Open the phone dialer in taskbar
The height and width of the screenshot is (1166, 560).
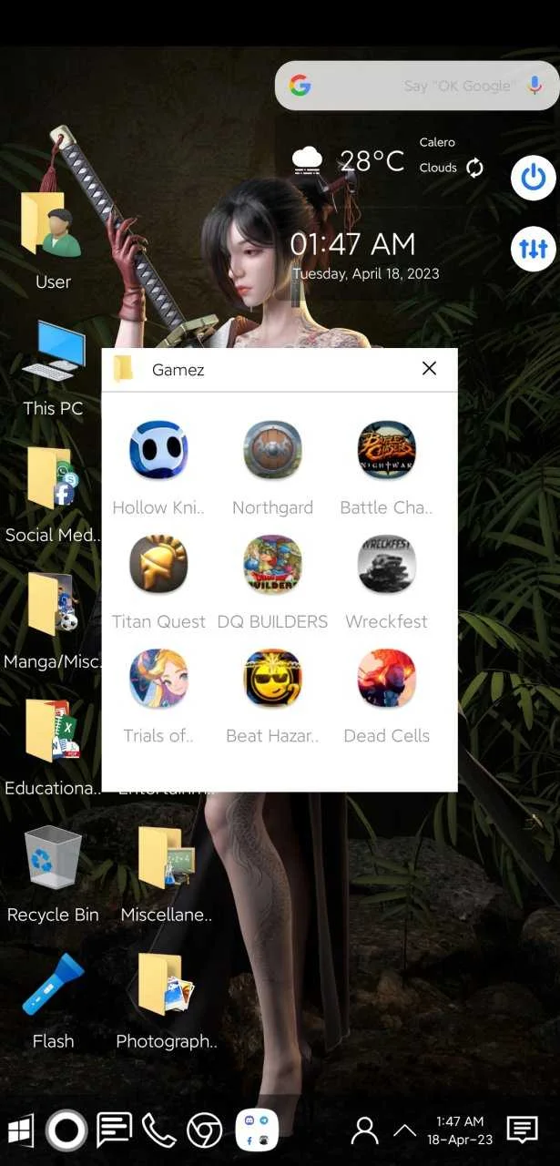(158, 1130)
